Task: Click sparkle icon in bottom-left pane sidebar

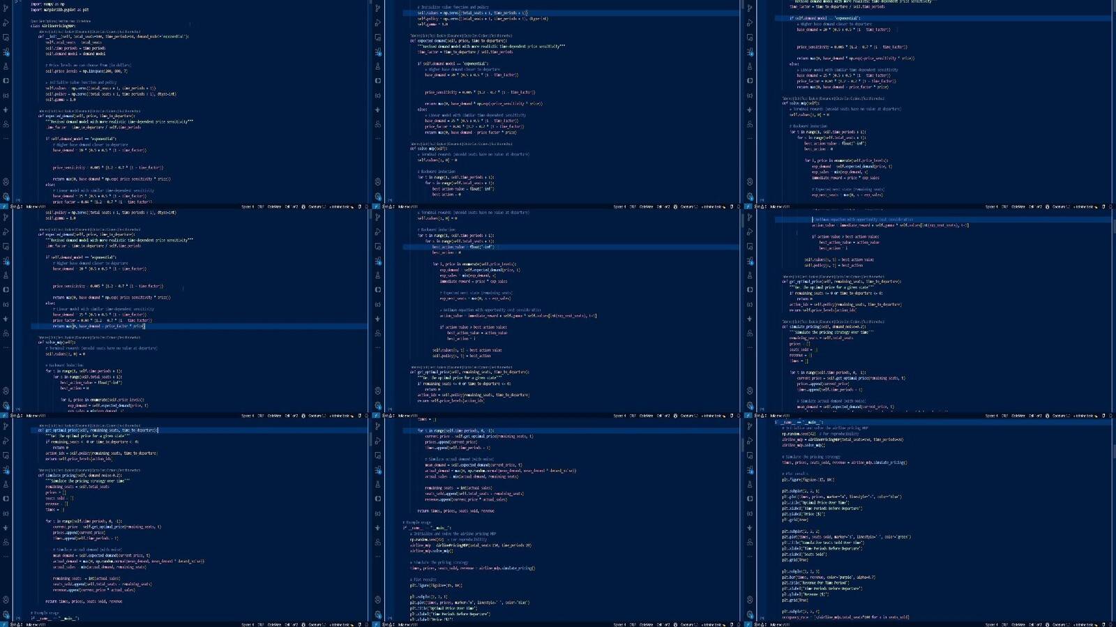Action: click(6, 528)
